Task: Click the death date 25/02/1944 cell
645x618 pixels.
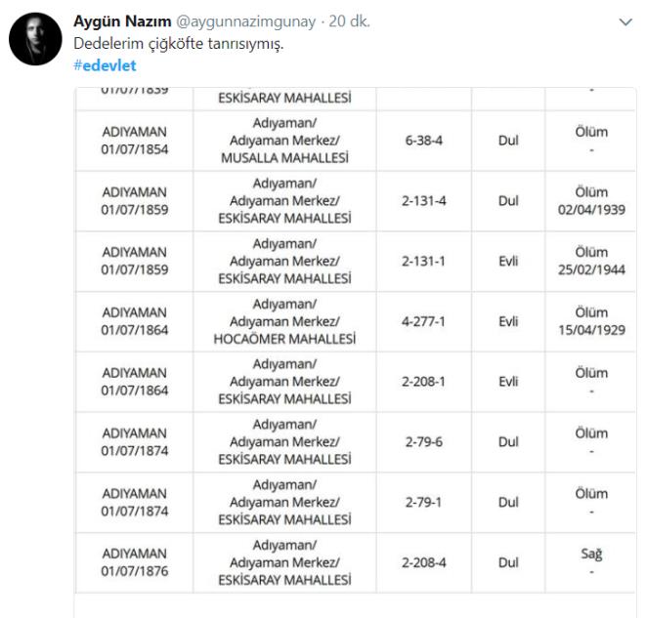Action: (591, 262)
